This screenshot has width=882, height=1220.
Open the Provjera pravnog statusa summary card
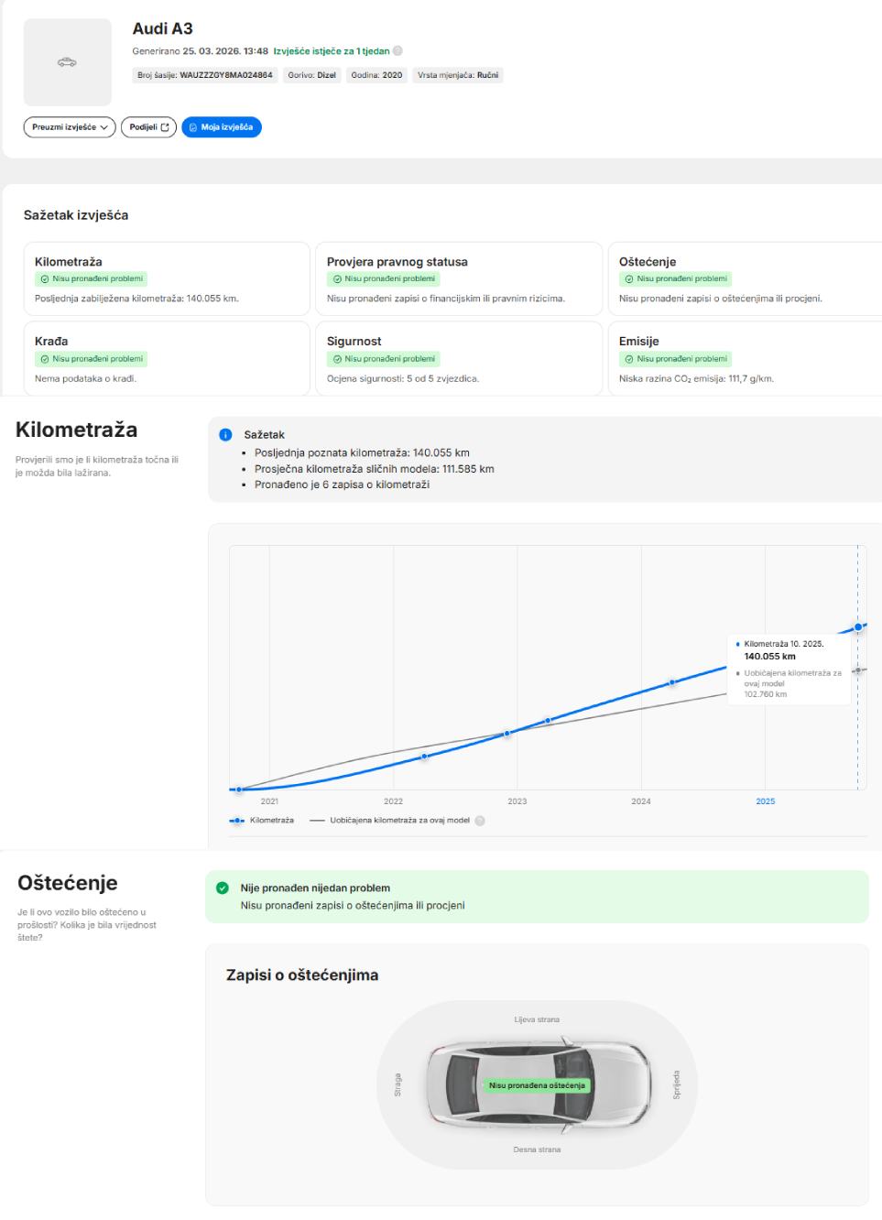458,279
